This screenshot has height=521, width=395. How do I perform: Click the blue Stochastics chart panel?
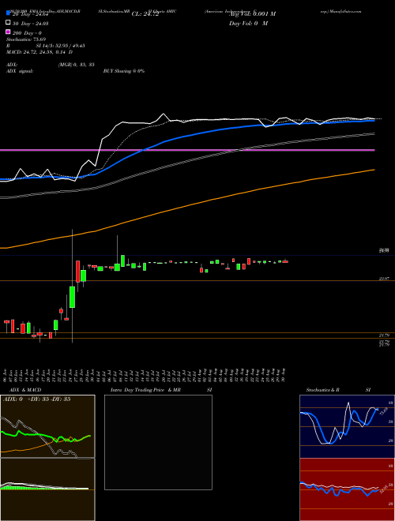pyautogui.click(x=347, y=426)
